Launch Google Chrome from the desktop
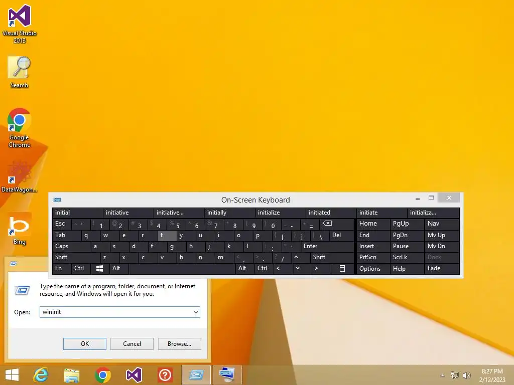 pyautogui.click(x=20, y=128)
